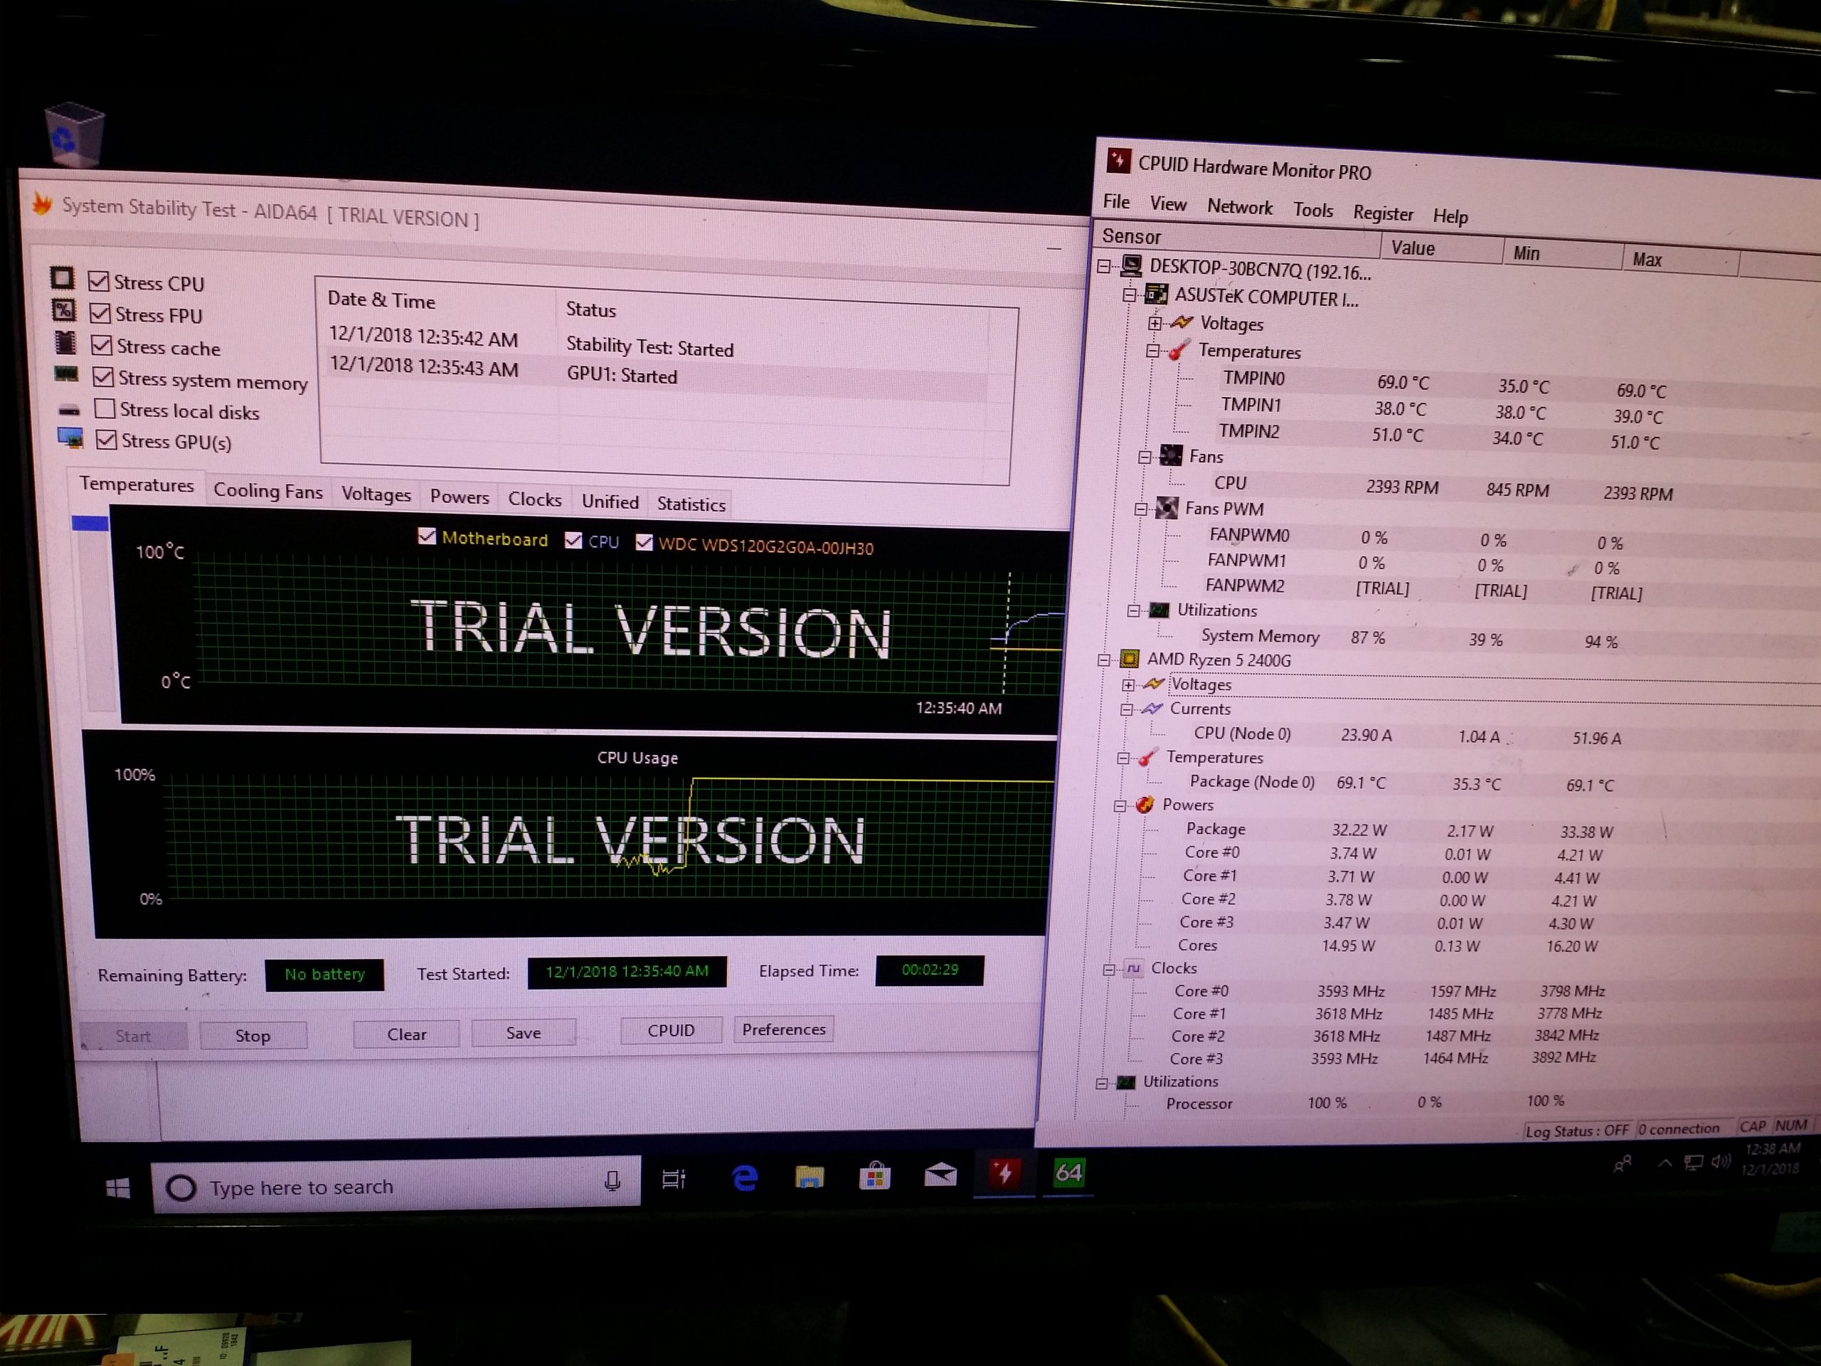Uncheck the Stress FPU checkbox
This screenshot has width=1821, height=1366.
[x=100, y=313]
